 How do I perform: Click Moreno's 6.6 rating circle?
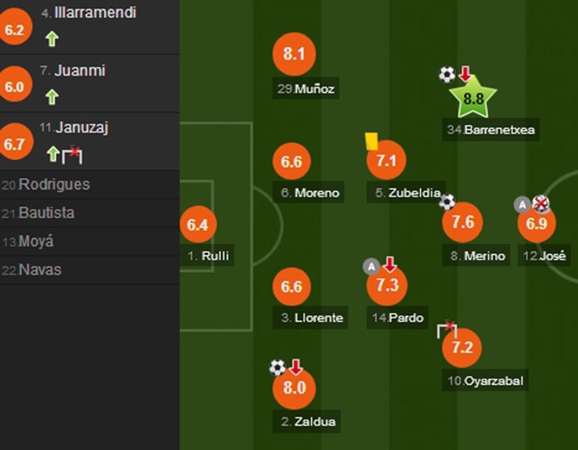pyautogui.click(x=292, y=161)
